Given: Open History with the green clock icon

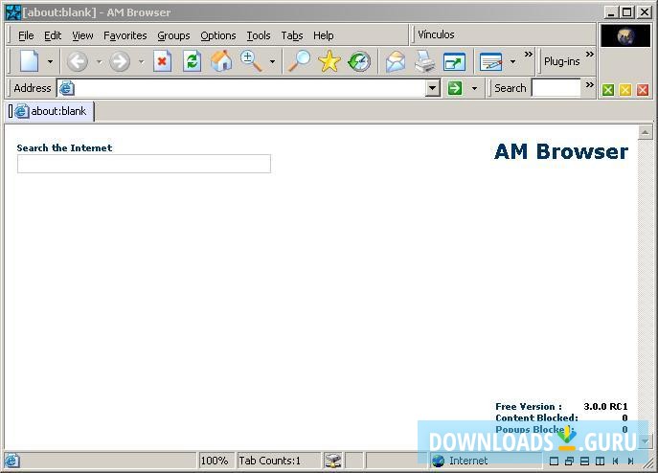Looking at the screenshot, I should point(359,61).
